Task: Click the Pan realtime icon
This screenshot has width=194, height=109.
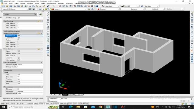Action: click(60, 6)
